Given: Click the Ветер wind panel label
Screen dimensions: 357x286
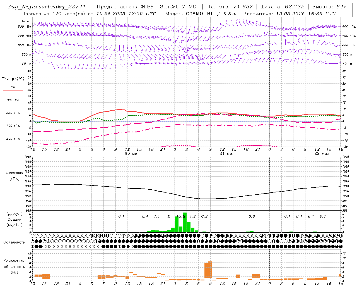Looking at the screenshot, I should (26, 21).
